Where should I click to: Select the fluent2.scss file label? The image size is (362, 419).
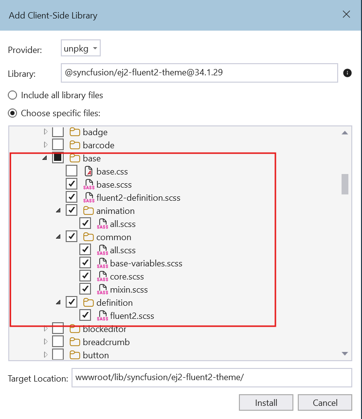pyautogui.click(x=132, y=316)
